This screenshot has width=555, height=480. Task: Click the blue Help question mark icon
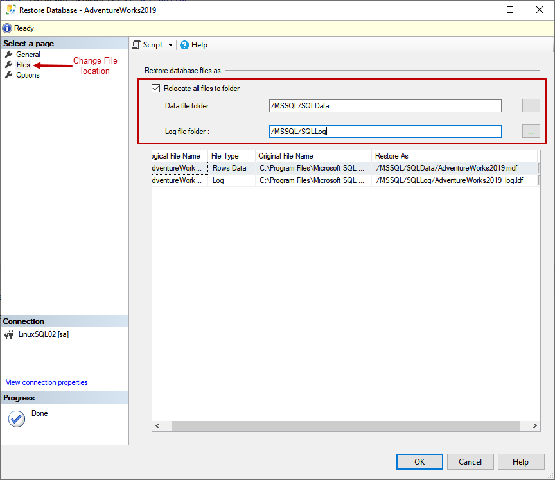click(x=184, y=45)
